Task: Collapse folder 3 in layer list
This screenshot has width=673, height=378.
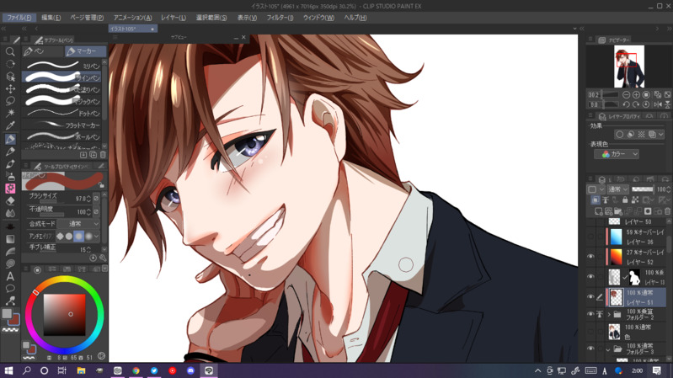Action: pos(609,349)
